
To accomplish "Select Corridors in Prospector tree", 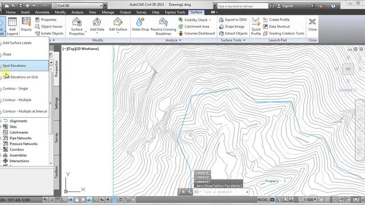I will (x=17, y=149).
